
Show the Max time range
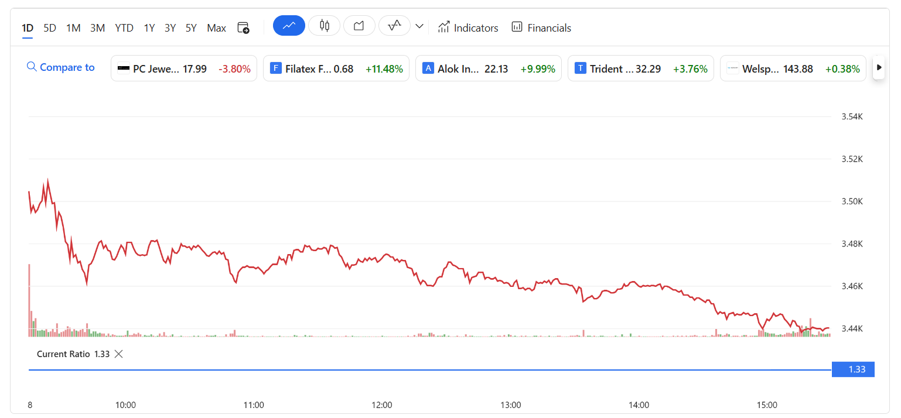[216, 28]
